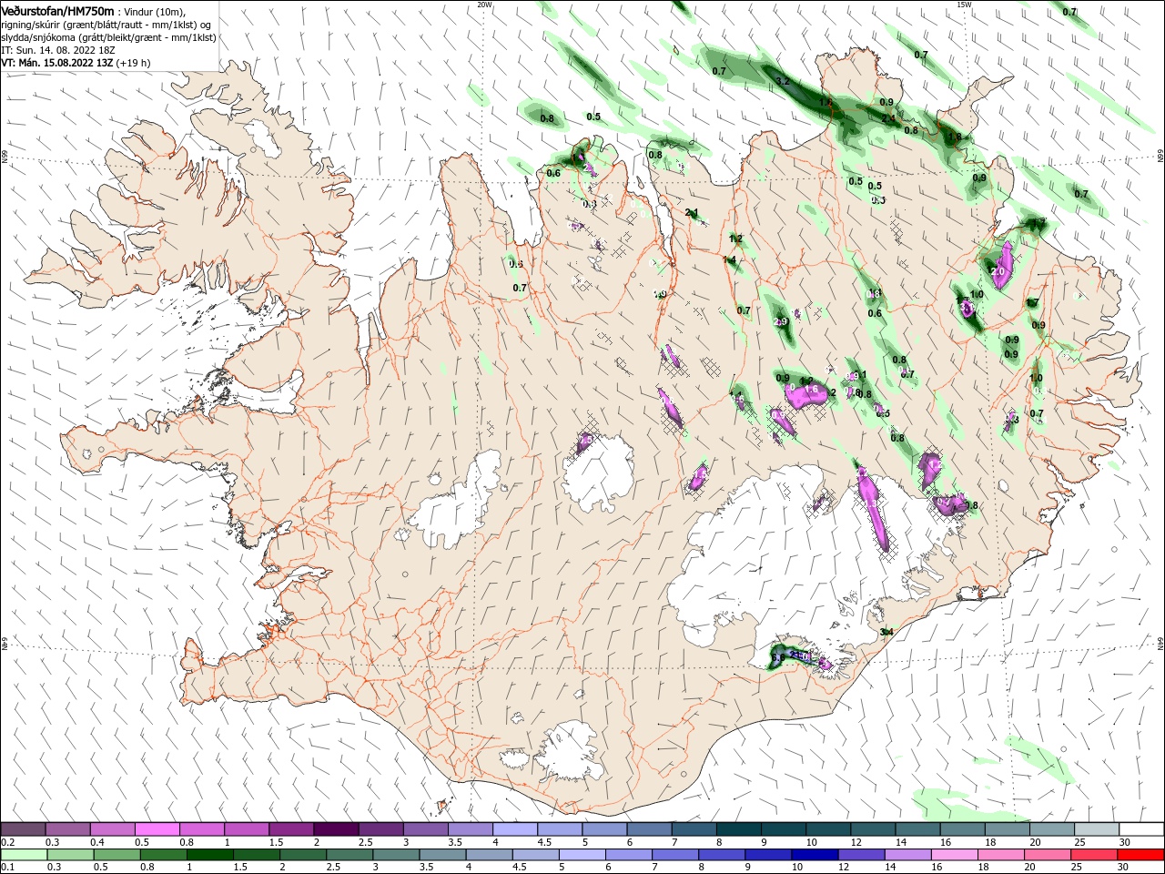This screenshot has height=874, width=1165.
Task: Click the dark purple swatch between 2 and 2.5 in top legend row
Action: 336,828
